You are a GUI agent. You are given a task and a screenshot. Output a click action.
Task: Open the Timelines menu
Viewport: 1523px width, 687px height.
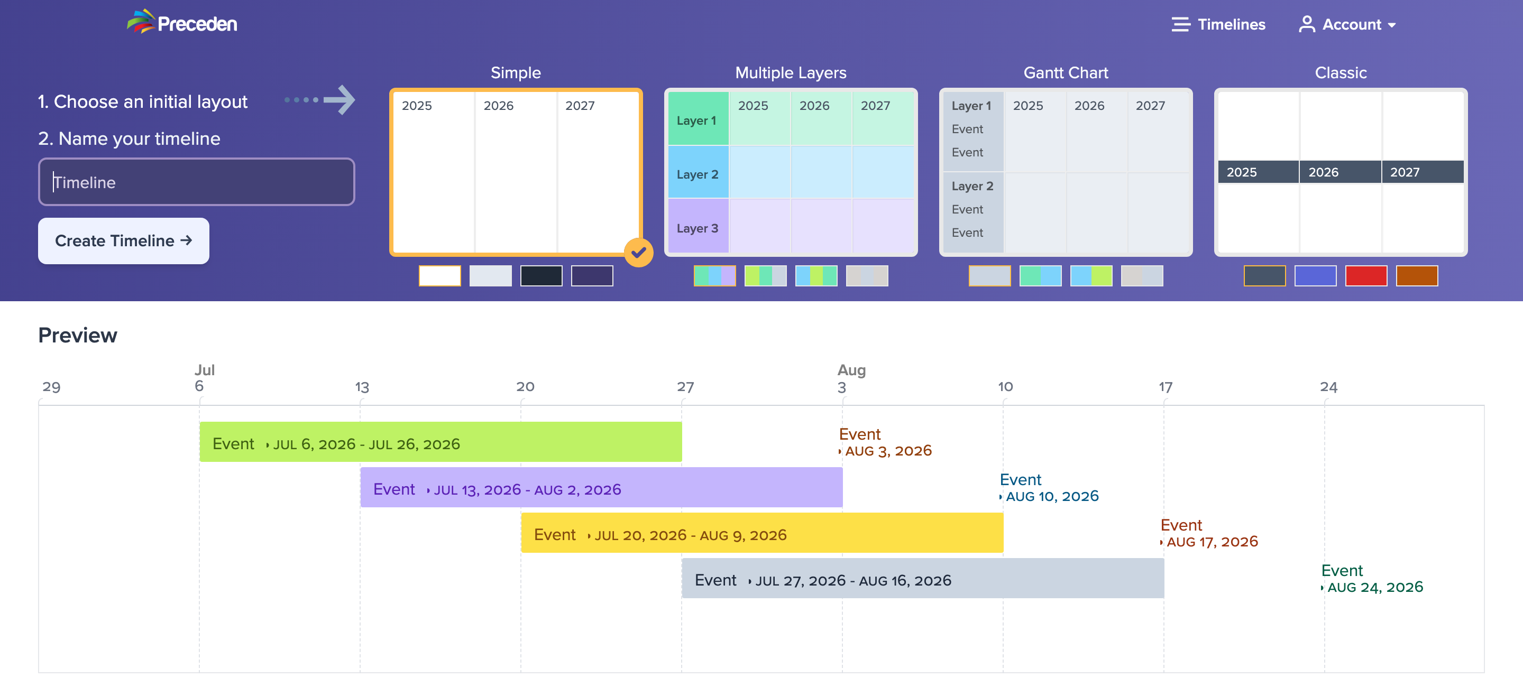(1218, 24)
